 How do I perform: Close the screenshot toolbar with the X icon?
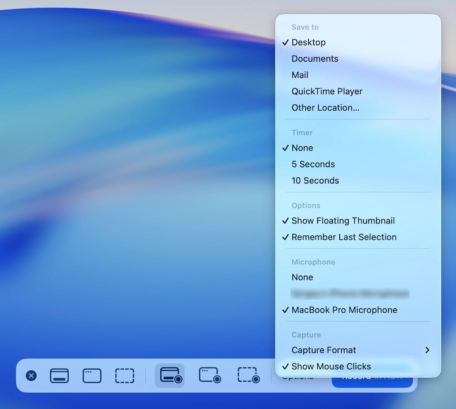coord(31,376)
